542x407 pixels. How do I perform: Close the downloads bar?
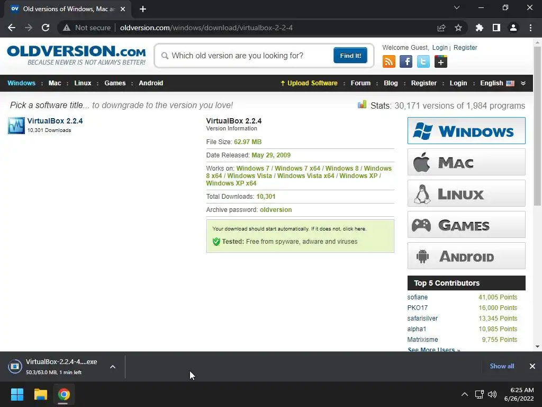tap(532, 366)
